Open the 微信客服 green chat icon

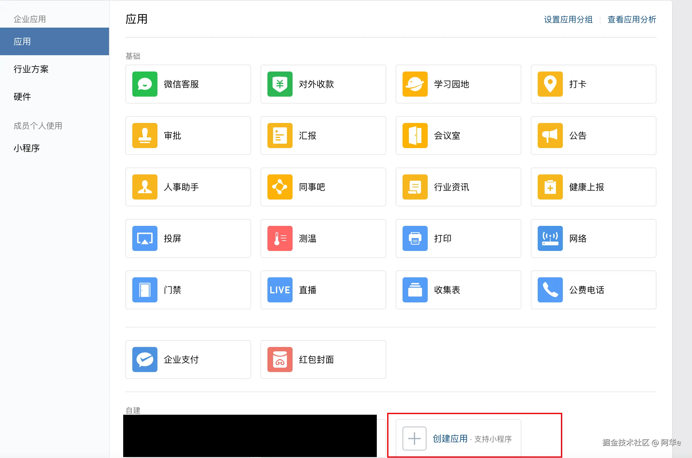coord(145,84)
